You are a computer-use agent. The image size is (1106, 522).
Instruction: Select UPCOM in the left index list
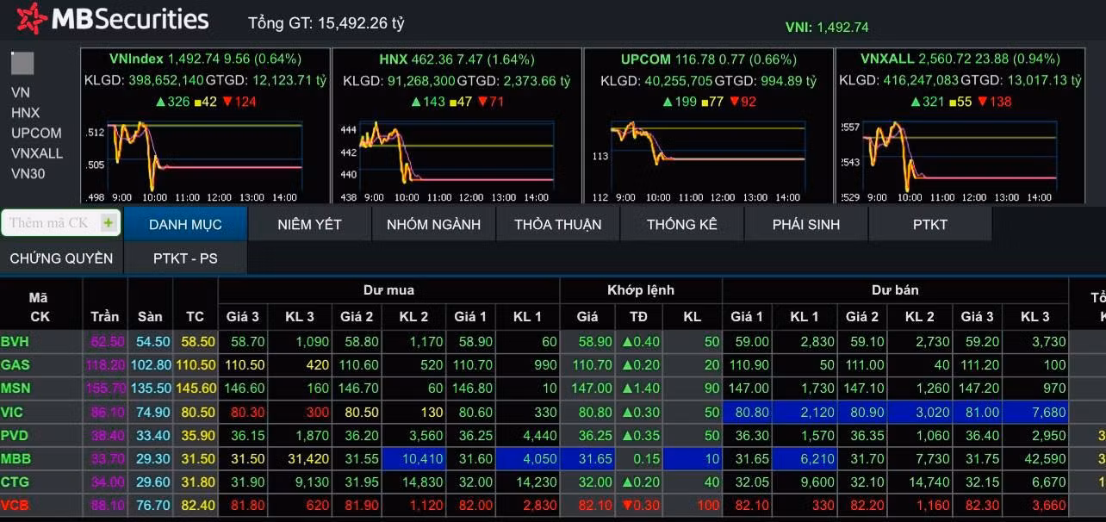36,133
